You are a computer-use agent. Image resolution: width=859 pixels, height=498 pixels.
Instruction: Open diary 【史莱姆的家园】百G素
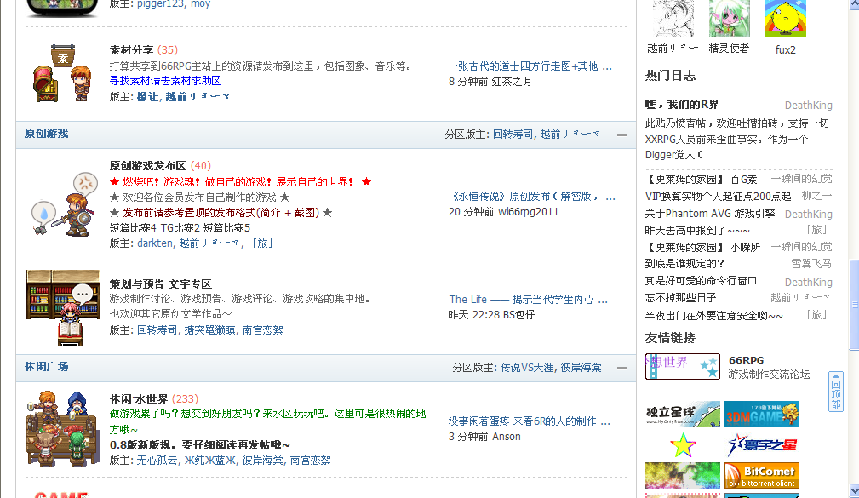pos(701,179)
